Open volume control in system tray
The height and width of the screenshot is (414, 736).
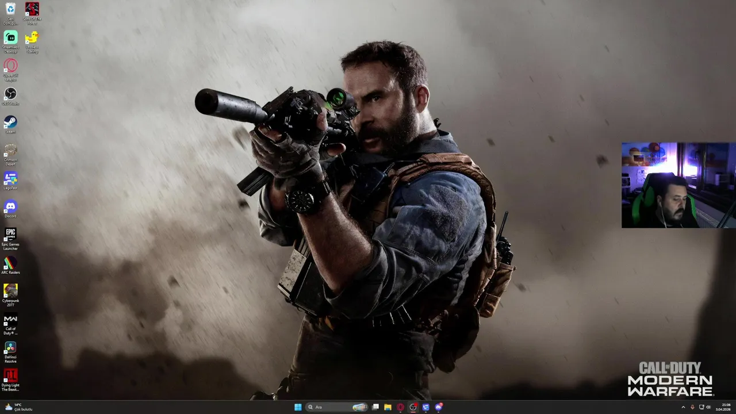(708, 407)
